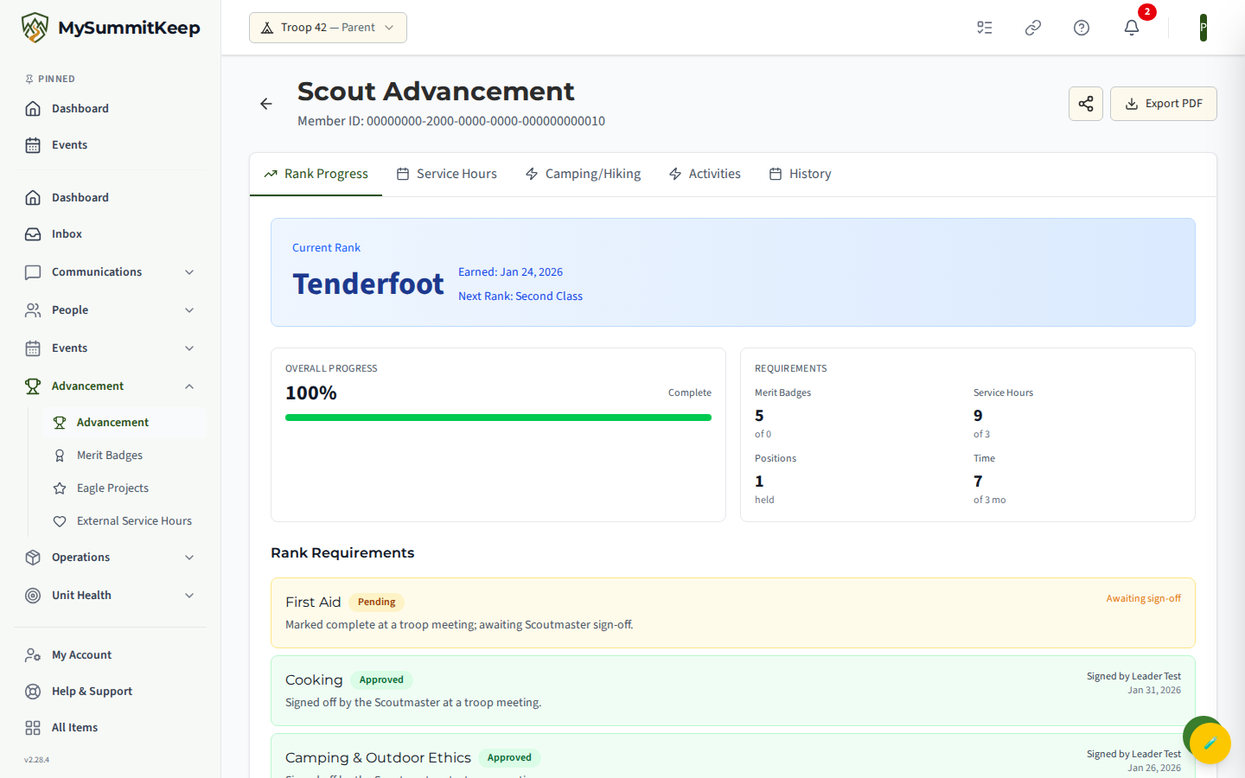Screen dimensions: 1245x778
Task: Click the Member ID text
Action: pos(451,121)
